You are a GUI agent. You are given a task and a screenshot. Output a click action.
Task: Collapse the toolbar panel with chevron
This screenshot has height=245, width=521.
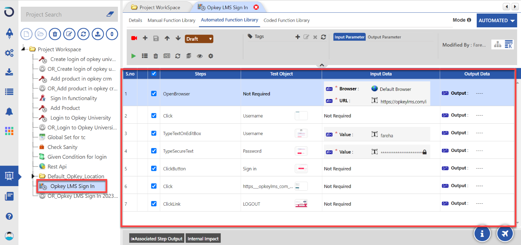click(x=322, y=65)
